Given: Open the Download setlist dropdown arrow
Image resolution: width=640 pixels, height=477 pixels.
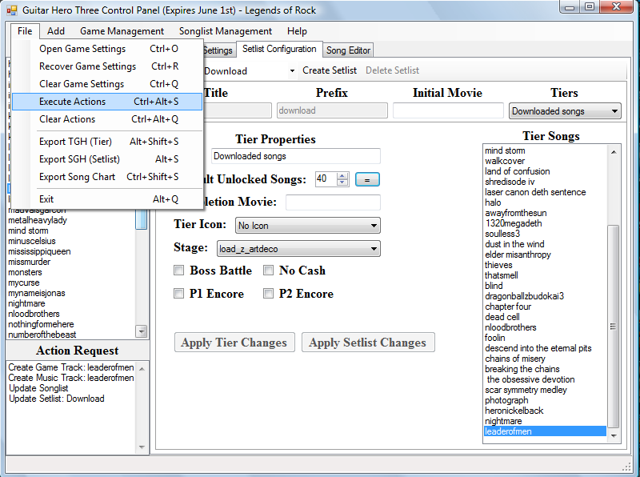Looking at the screenshot, I should (x=292, y=70).
